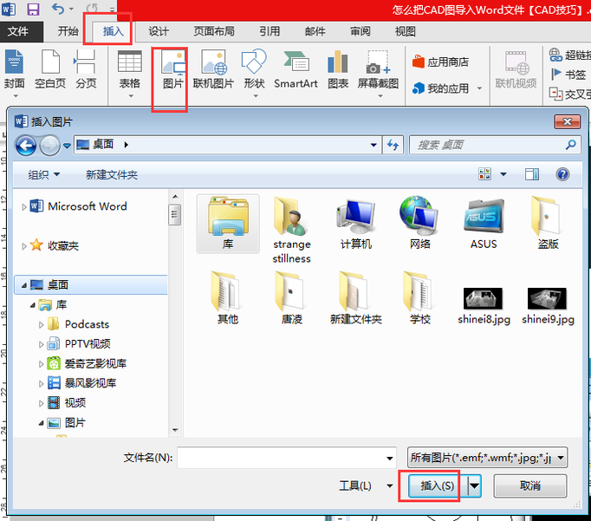The height and width of the screenshot is (521, 591).
Task: Expand the Podcasts tree node
Action: point(42,324)
